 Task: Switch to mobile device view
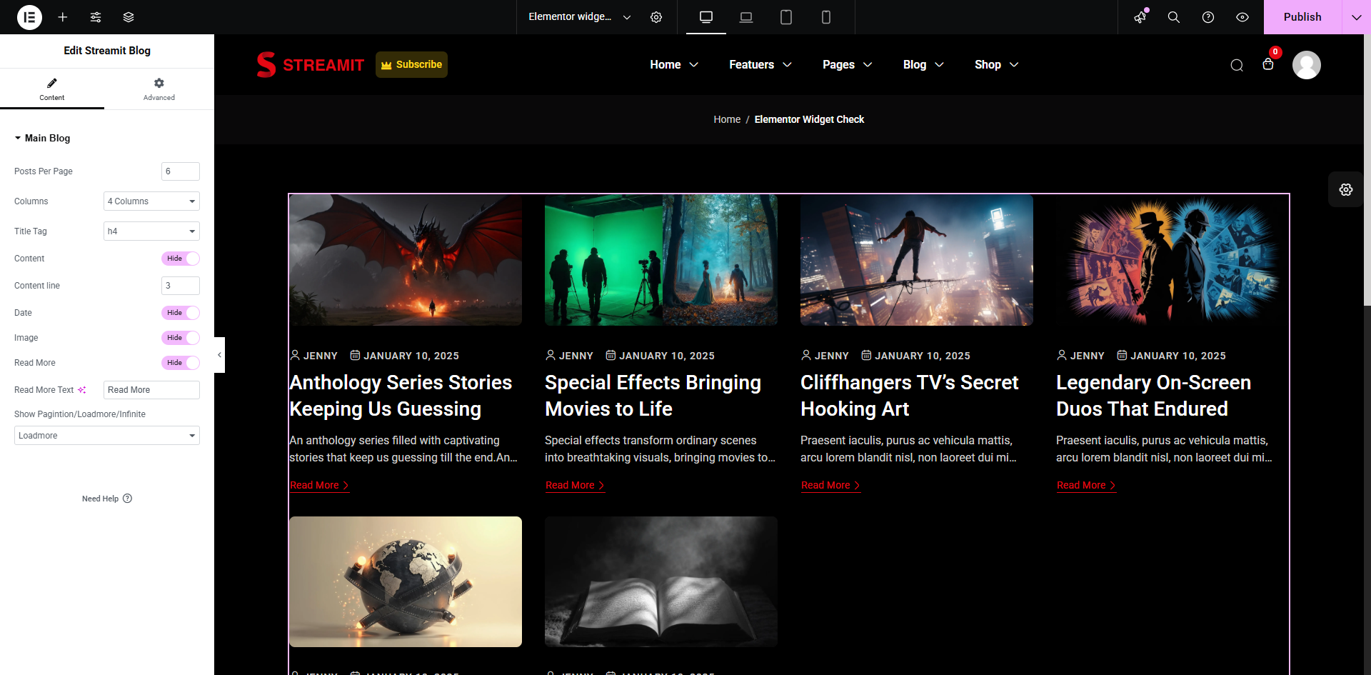click(x=826, y=17)
